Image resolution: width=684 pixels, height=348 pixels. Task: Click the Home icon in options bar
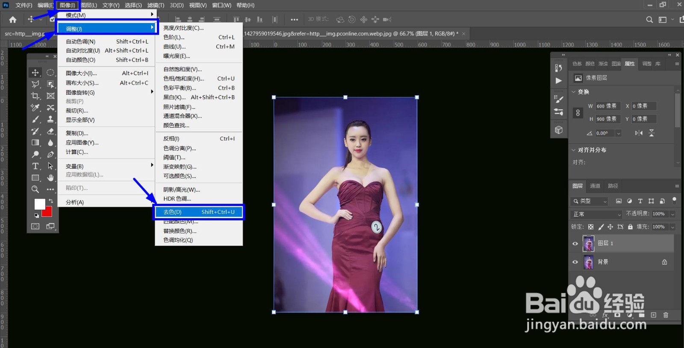13,20
